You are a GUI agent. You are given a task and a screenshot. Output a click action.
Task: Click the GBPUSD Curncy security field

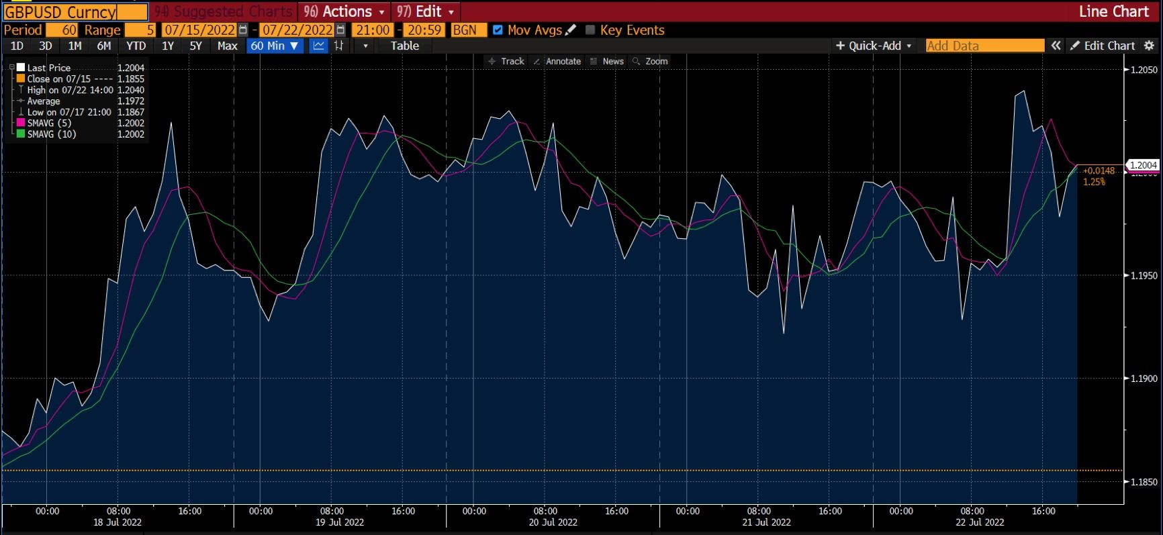(75, 11)
